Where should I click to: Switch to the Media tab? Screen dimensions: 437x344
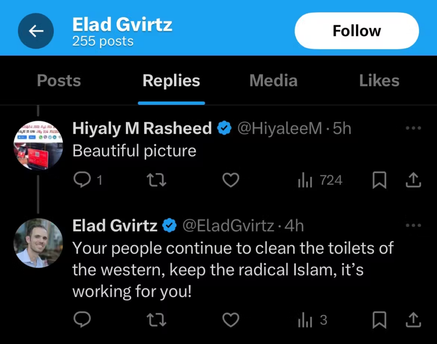[x=273, y=81]
